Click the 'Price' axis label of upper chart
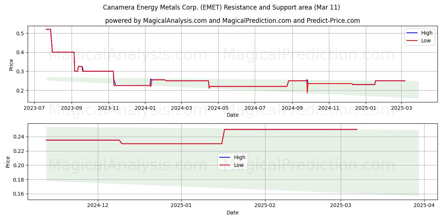Screen dimensions: 443x221 [x=11, y=64]
